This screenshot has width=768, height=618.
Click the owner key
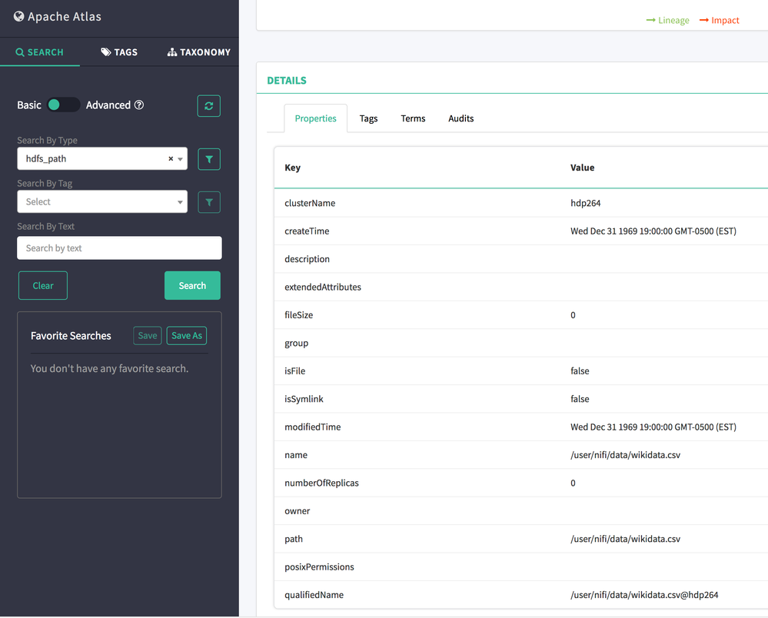pyautogui.click(x=298, y=511)
